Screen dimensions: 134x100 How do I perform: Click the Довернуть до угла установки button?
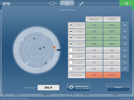click(79, 87)
